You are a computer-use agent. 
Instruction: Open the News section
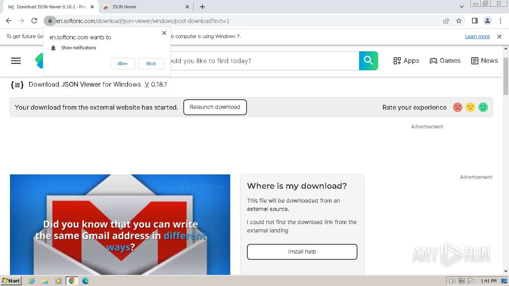484,61
